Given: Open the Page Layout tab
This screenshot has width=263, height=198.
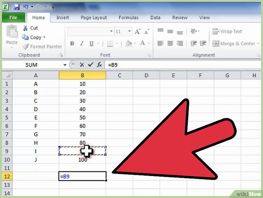Looking at the screenshot, I should click(x=94, y=18).
